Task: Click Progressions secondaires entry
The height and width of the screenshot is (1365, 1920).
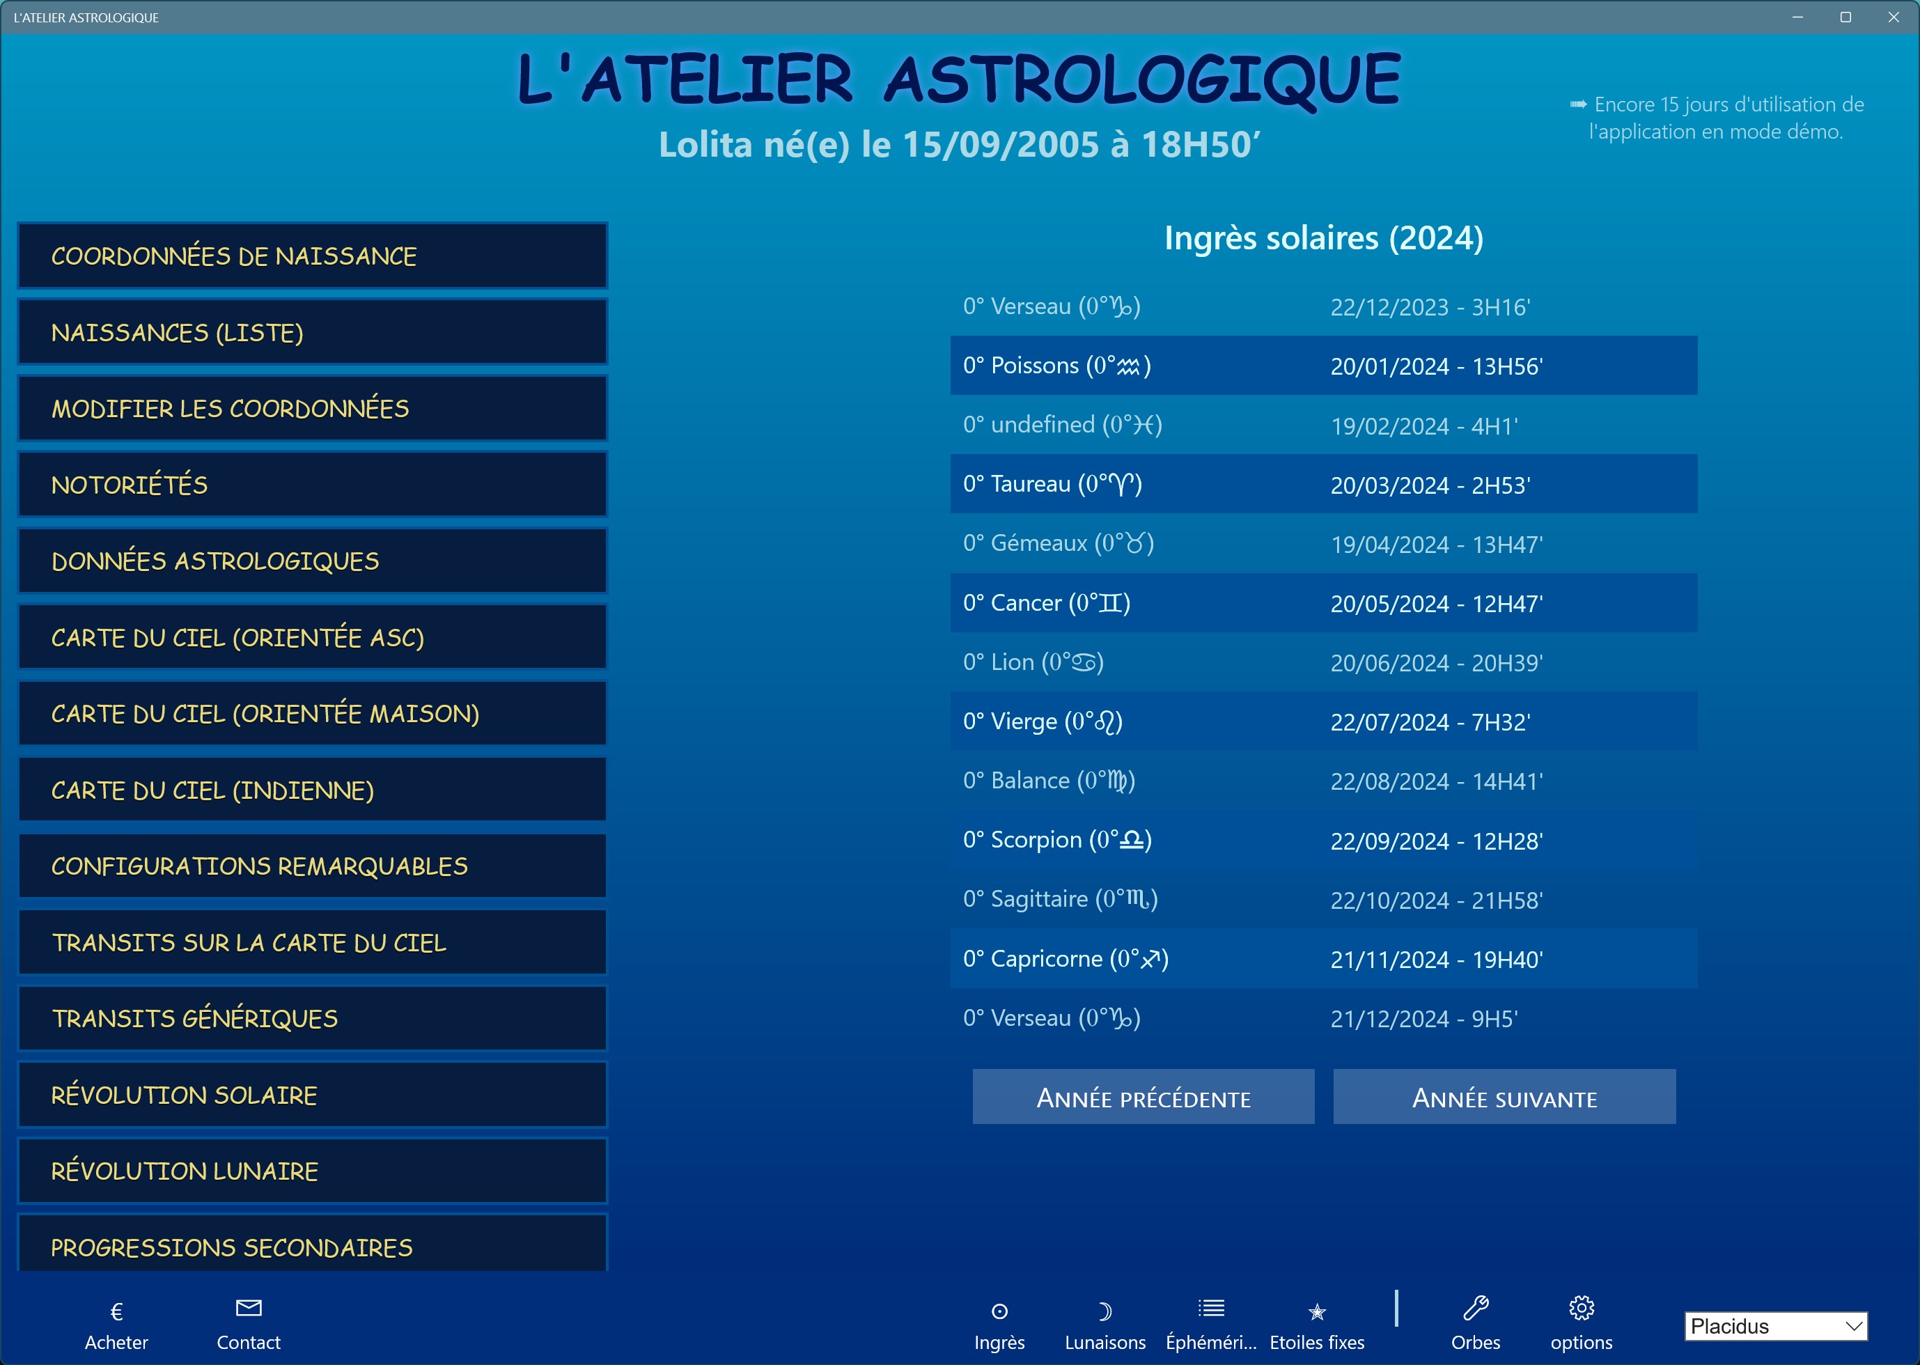Action: (312, 1246)
